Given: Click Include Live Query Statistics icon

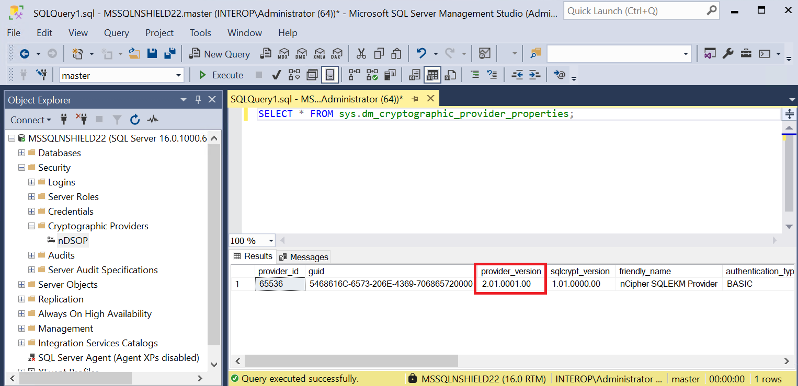Looking at the screenshot, I should point(372,75).
